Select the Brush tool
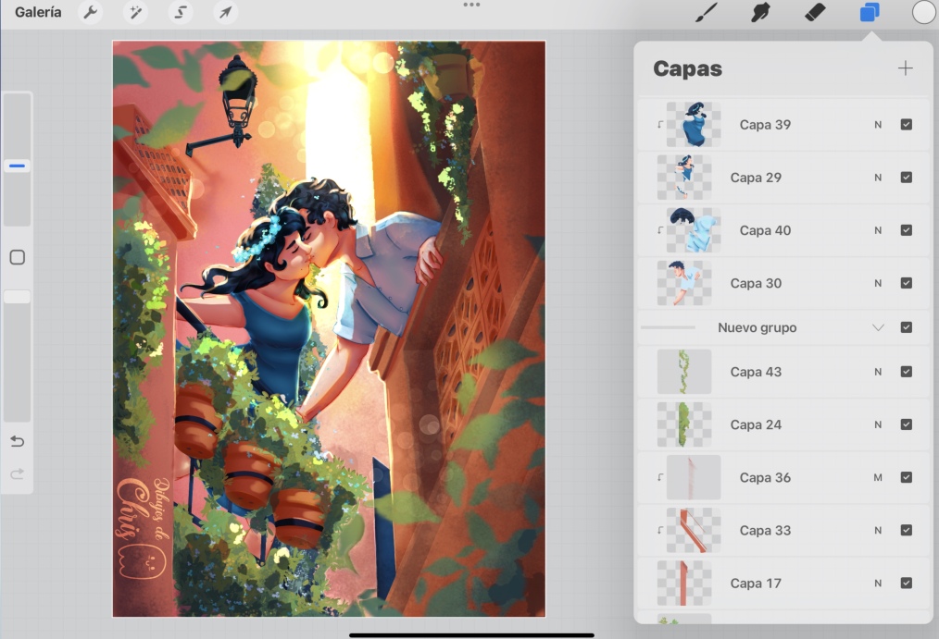The image size is (939, 639). pos(707,13)
